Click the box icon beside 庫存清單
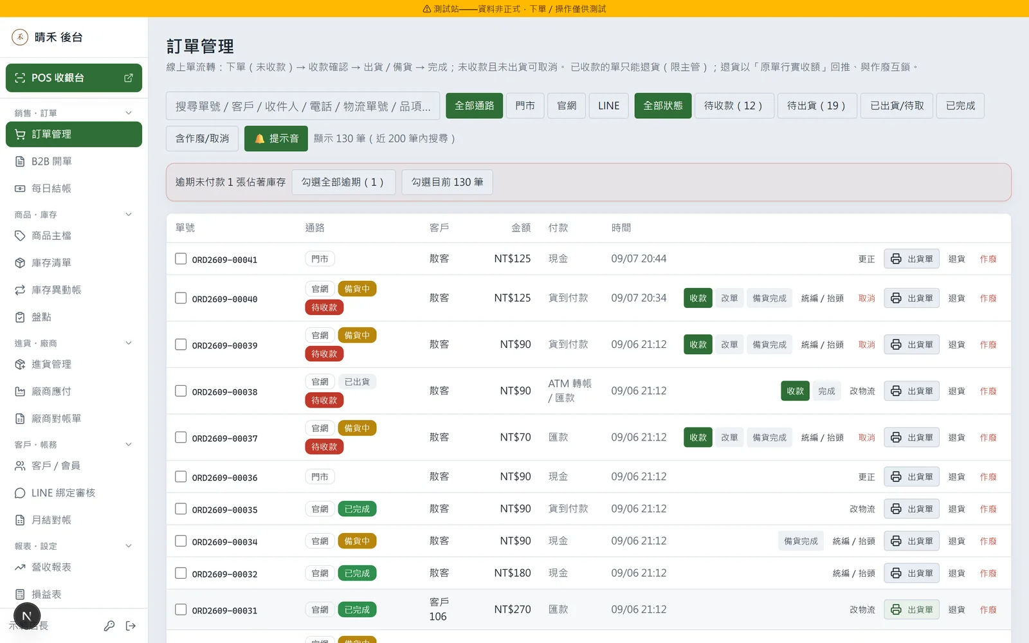This screenshot has width=1029, height=643. coord(20,263)
